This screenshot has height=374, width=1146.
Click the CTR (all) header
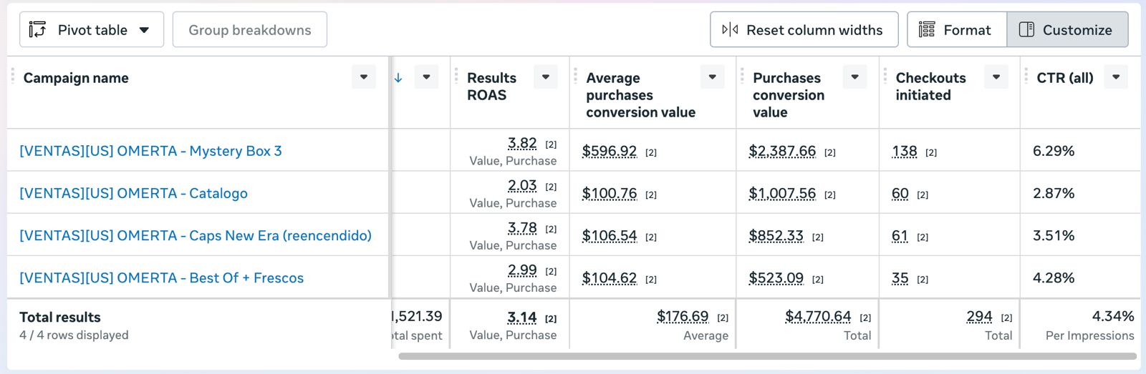click(1065, 78)
